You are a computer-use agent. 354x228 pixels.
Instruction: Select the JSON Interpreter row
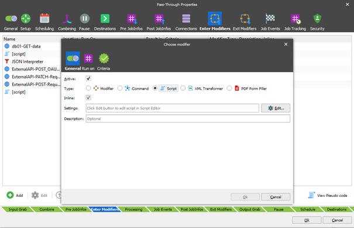[32, 62]
